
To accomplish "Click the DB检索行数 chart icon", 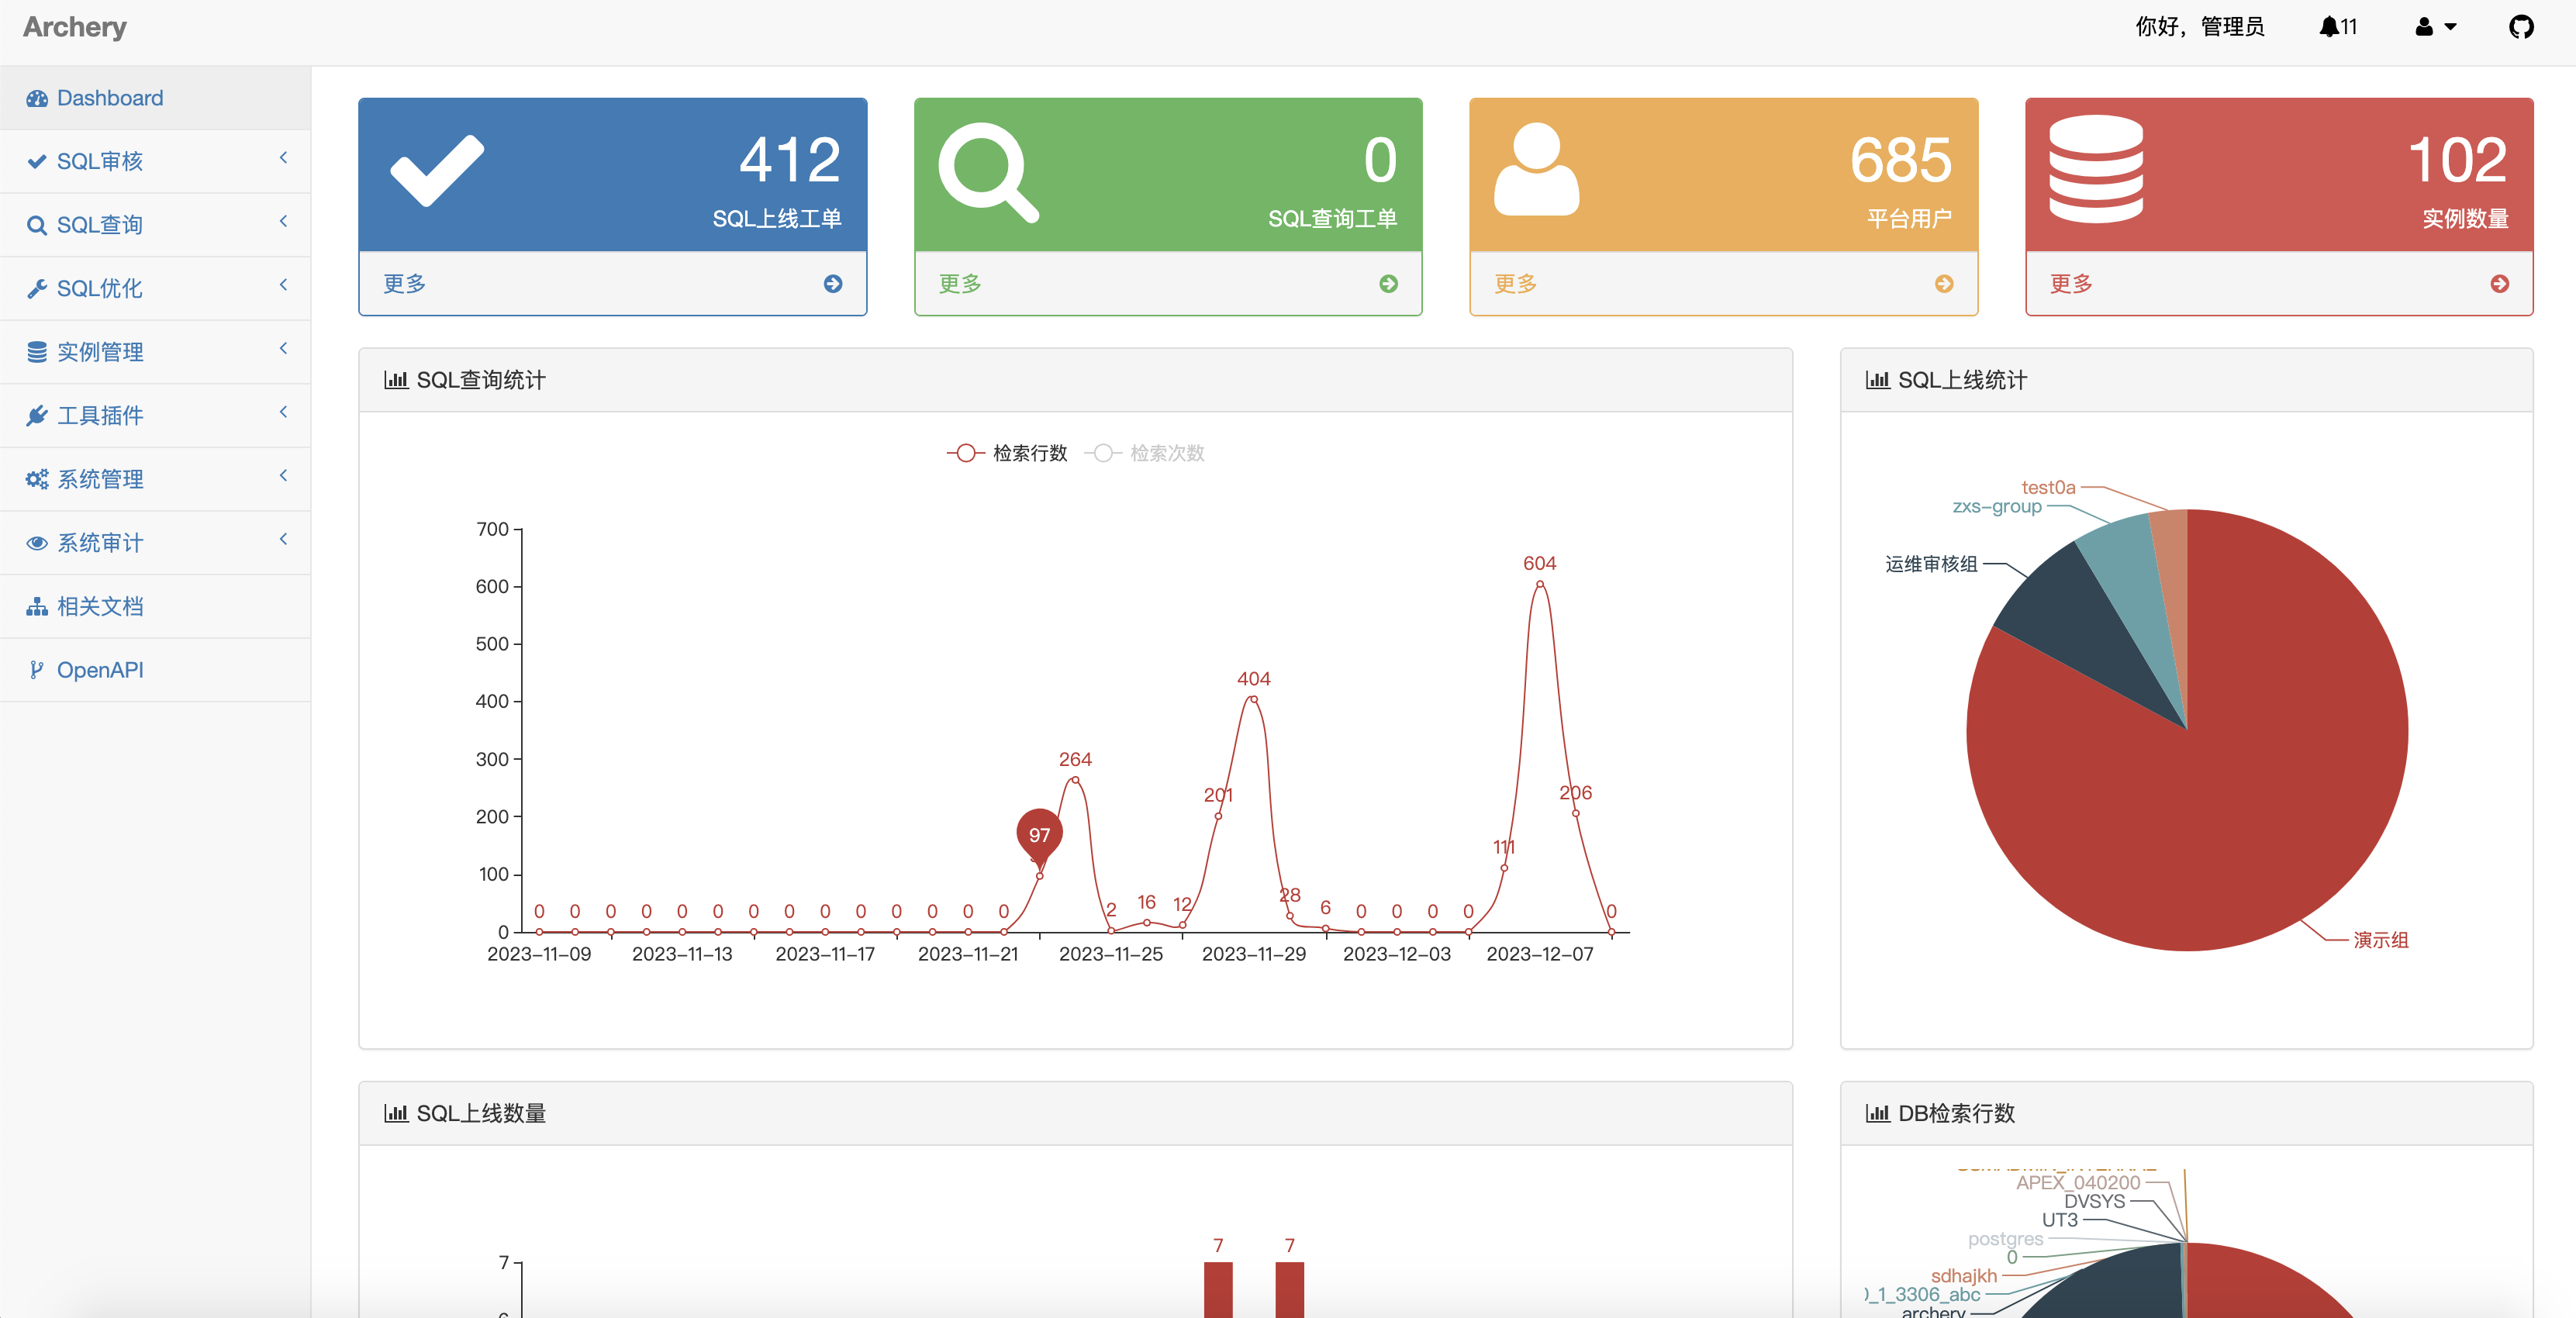I will coord(1878,1113).
